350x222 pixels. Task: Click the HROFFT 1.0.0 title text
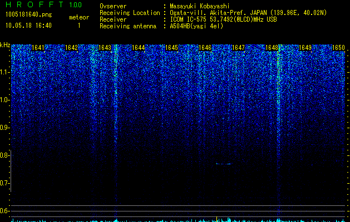click(44, 4)
